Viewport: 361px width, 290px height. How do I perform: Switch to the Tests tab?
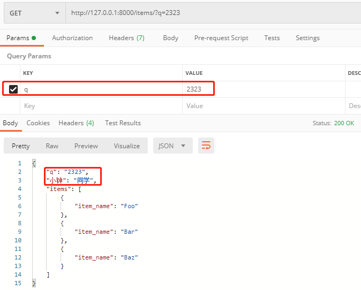[x=272, y=38]
